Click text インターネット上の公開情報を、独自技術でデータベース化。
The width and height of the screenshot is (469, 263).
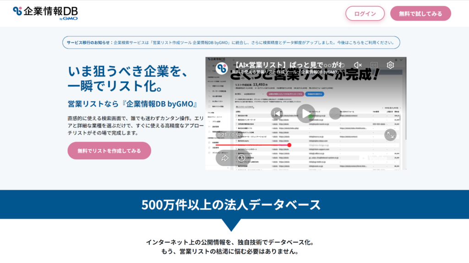click(230, 242)
